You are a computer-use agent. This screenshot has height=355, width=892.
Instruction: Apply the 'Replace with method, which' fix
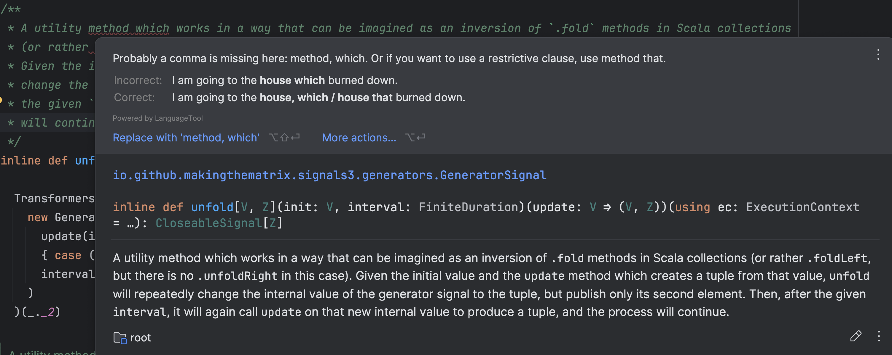(186, 138)
